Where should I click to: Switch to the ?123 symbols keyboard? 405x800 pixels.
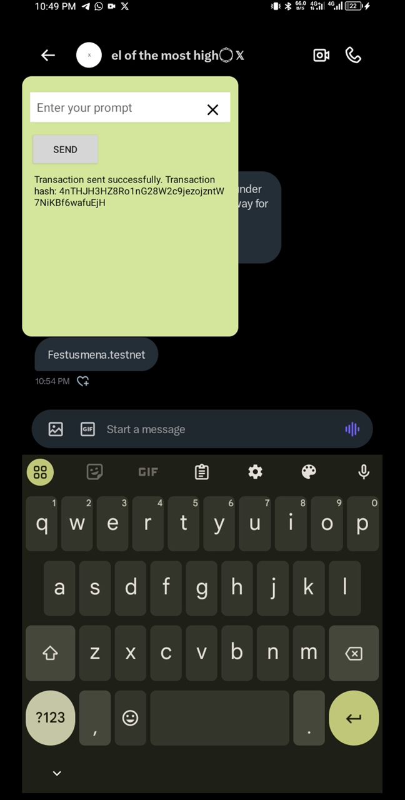(50, 717)
